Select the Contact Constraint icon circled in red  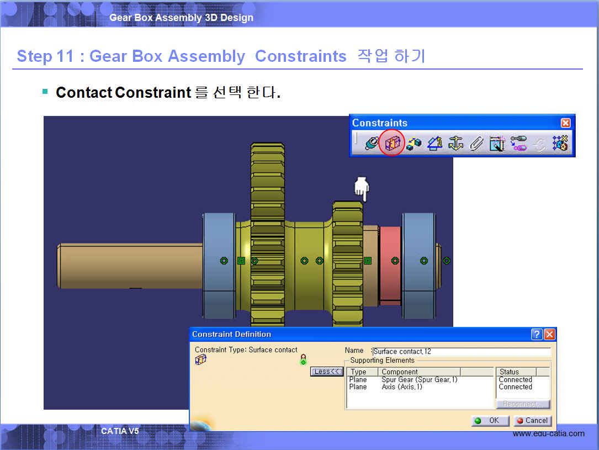click(392, 144)
